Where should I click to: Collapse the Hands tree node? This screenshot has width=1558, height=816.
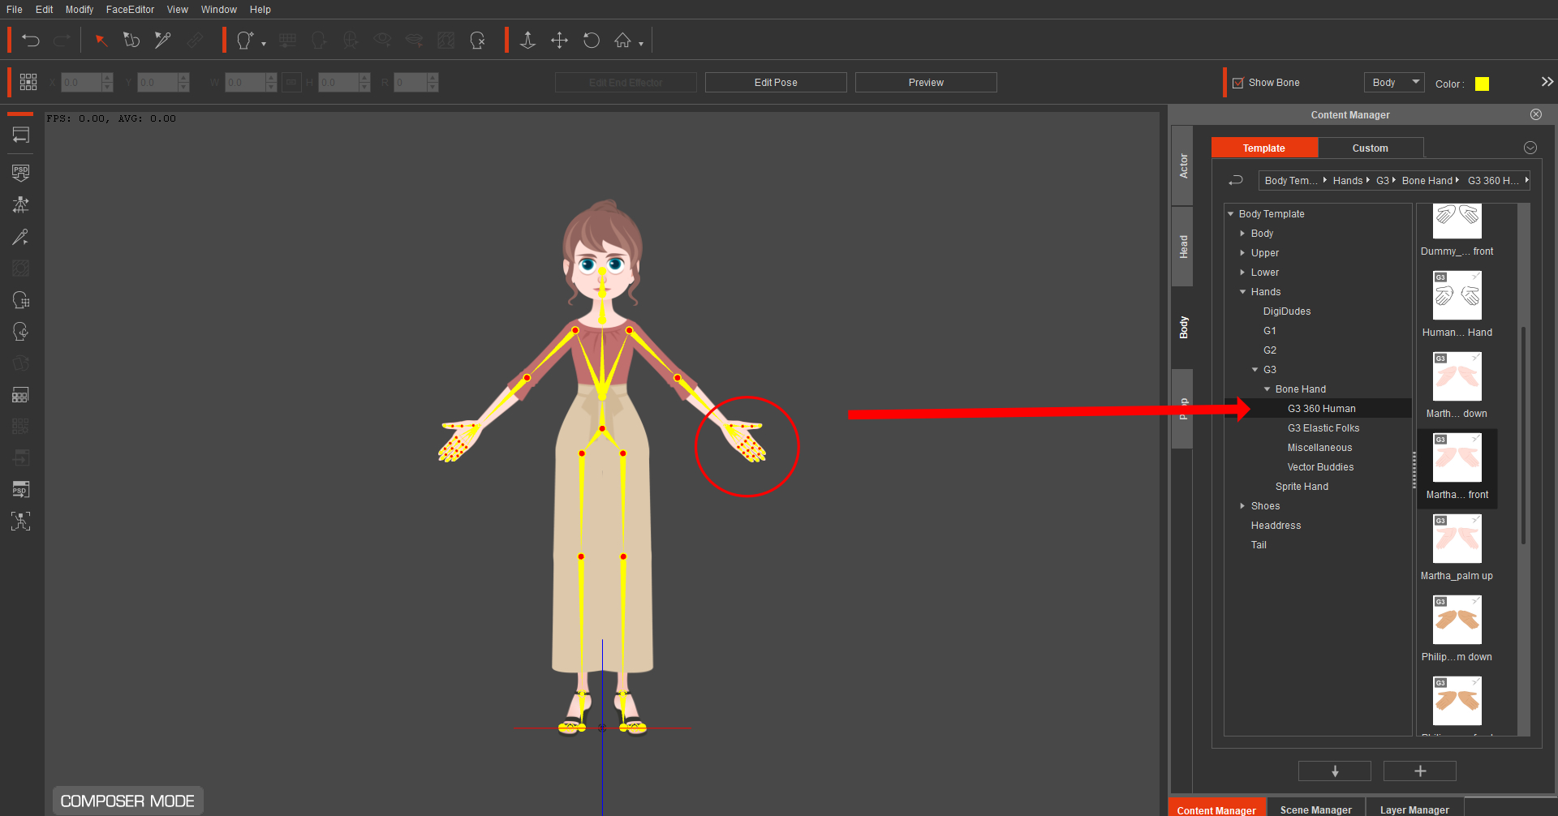coord(1242,292)
